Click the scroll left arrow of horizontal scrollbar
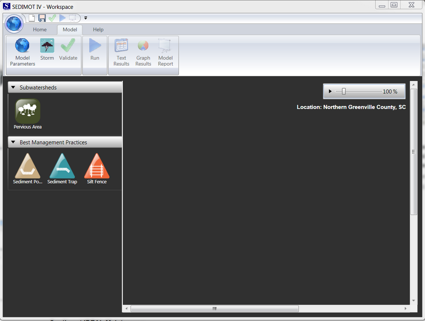Image resolution: width=425 pixels, height=321 pixels. (x=126, y=309)
